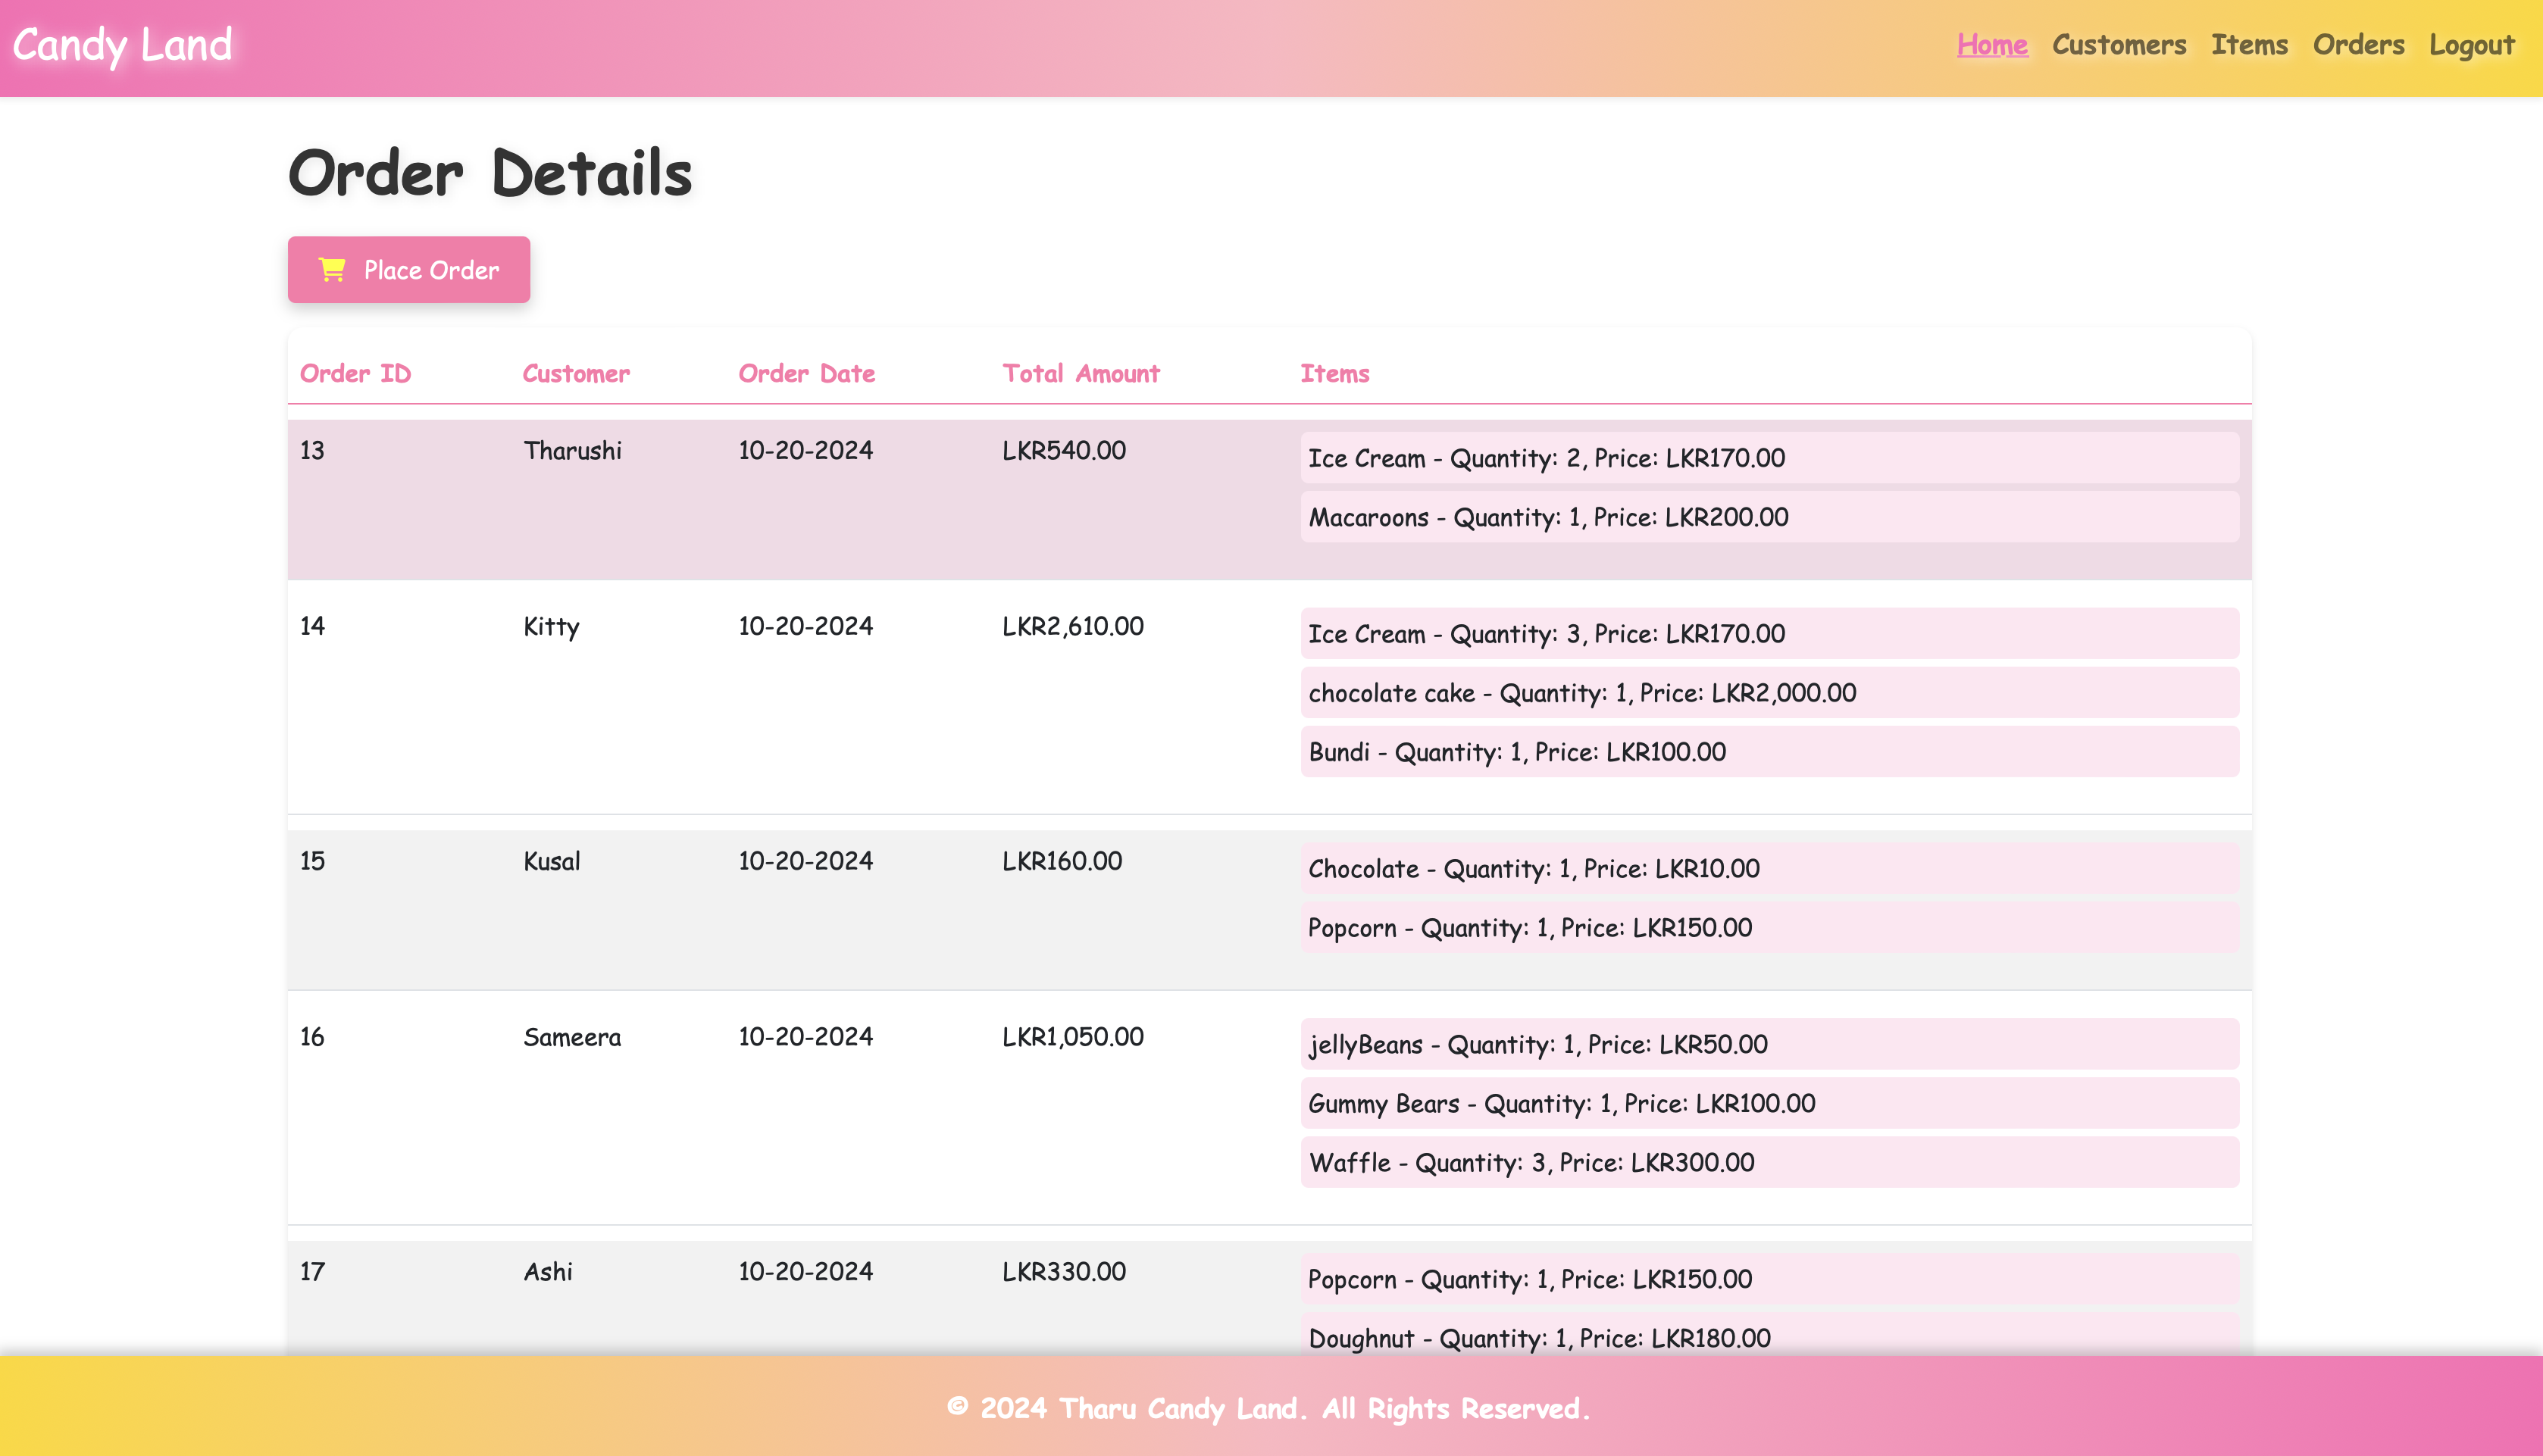Click the Place Order button
Image resolution: width=2543 pixels, height=1456 pixels.
click(409, 269)
